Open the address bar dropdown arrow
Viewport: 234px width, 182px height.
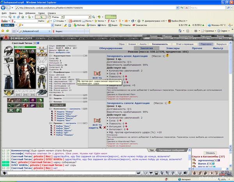tap(177, 8)
